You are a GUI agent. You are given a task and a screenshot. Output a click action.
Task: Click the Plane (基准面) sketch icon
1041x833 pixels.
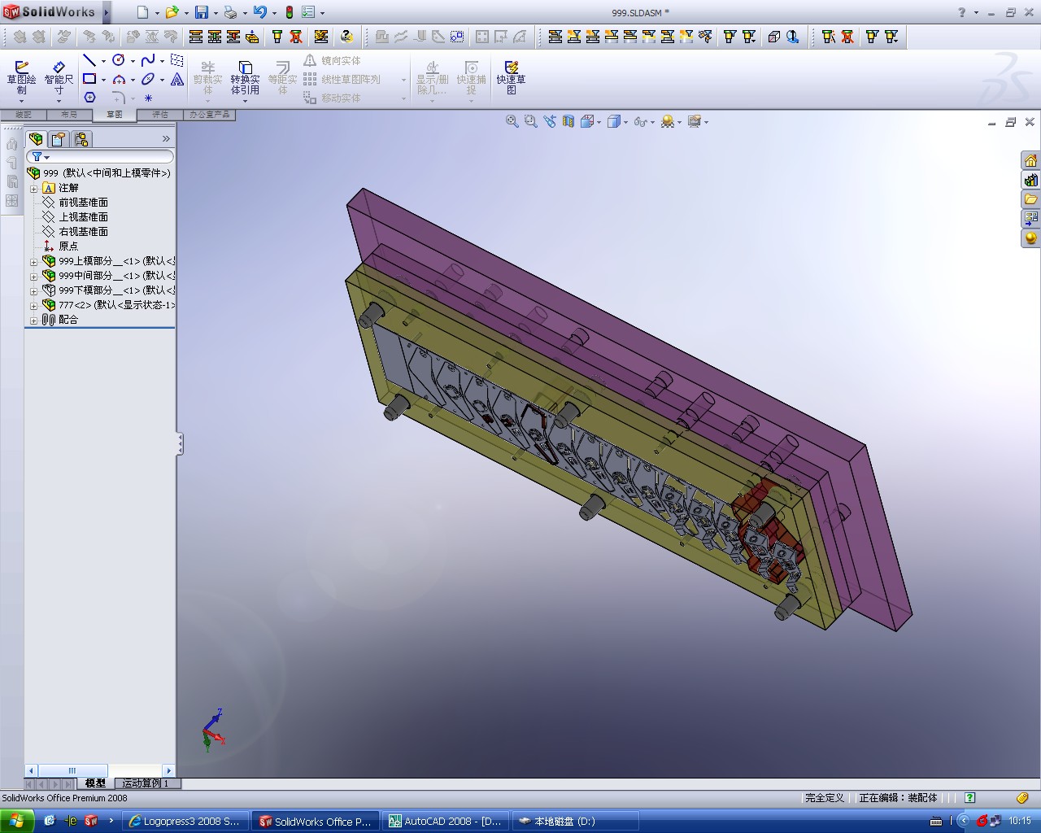click(177, 60)
